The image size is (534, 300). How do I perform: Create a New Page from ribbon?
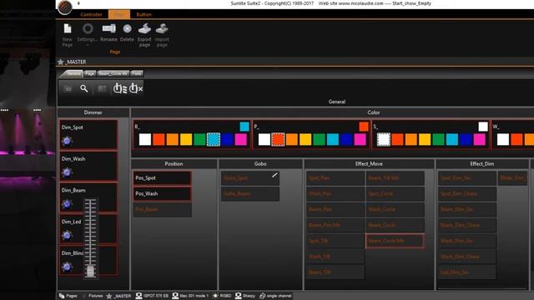click(x=68, y=35)
